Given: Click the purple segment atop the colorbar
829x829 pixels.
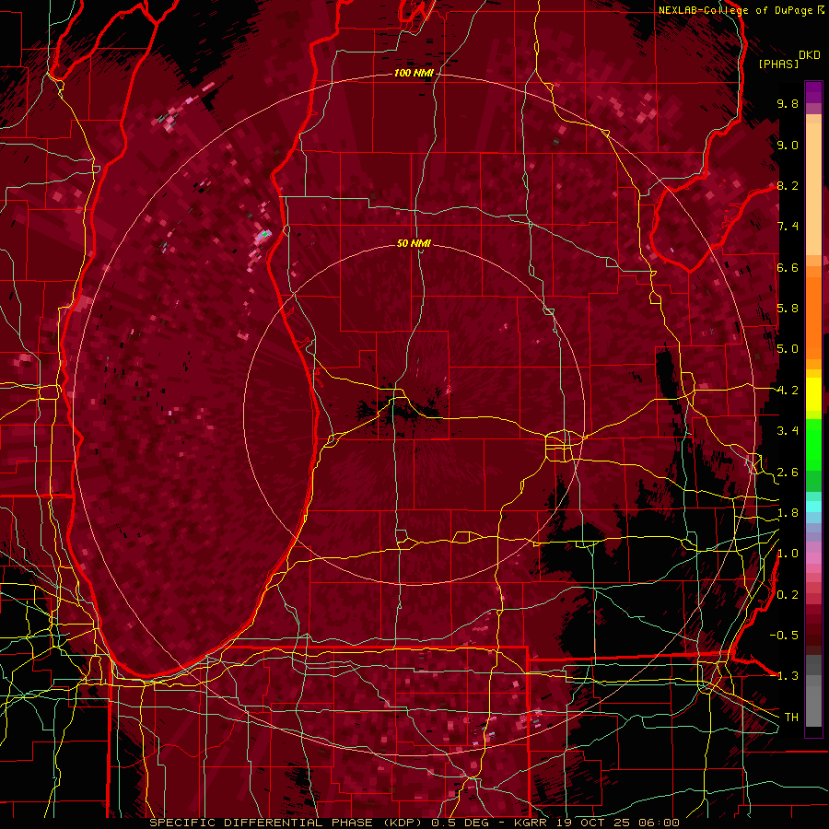Looking at the screenshot, I should [x=813, y=92].
